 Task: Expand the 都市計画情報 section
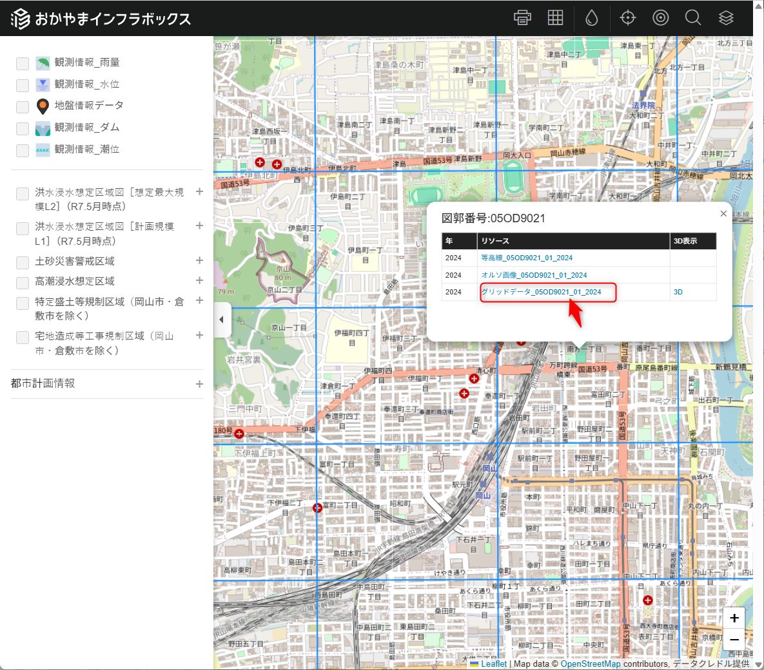click(x=199, y=384)
